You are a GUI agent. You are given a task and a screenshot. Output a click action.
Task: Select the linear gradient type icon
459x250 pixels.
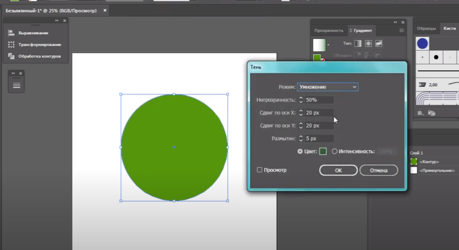coord(357,43)
